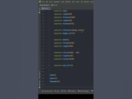Click the backpack() function call line
Screen dimensions: 132x99
55,81
